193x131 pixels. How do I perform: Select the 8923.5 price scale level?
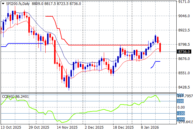click(184, 30)
